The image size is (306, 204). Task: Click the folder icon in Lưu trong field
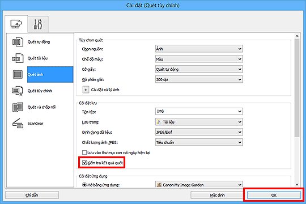tap(159, 122)
